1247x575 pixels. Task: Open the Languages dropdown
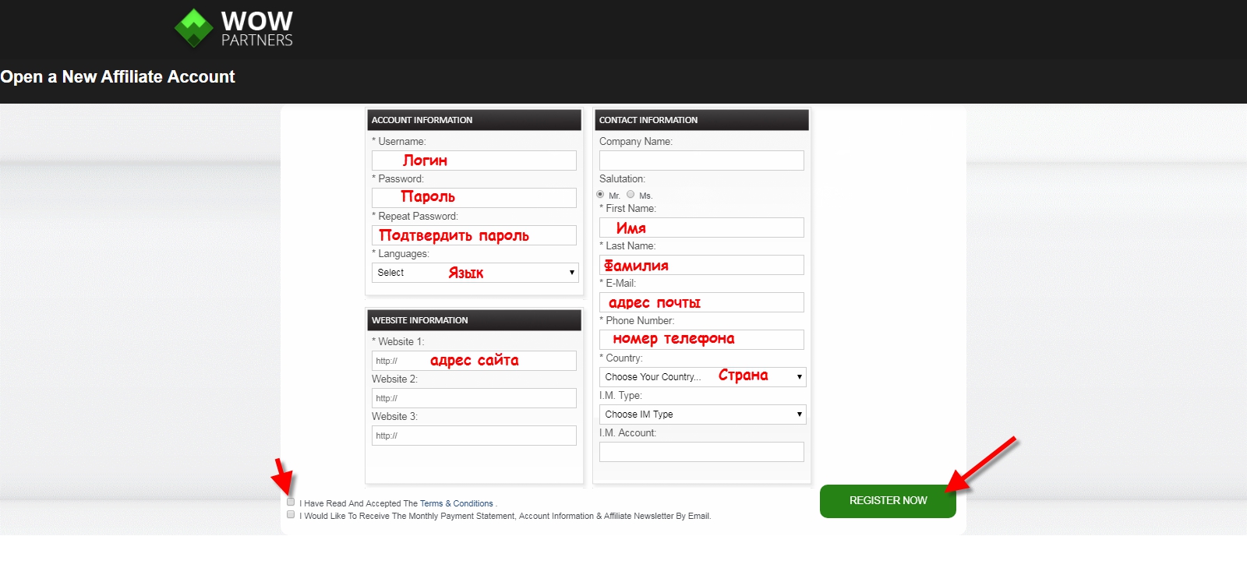pyautogui.click(x=475, y=273)
